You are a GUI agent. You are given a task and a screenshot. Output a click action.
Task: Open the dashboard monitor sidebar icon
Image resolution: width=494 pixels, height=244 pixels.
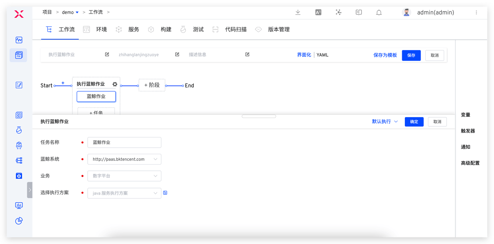[x=19, y=205]
